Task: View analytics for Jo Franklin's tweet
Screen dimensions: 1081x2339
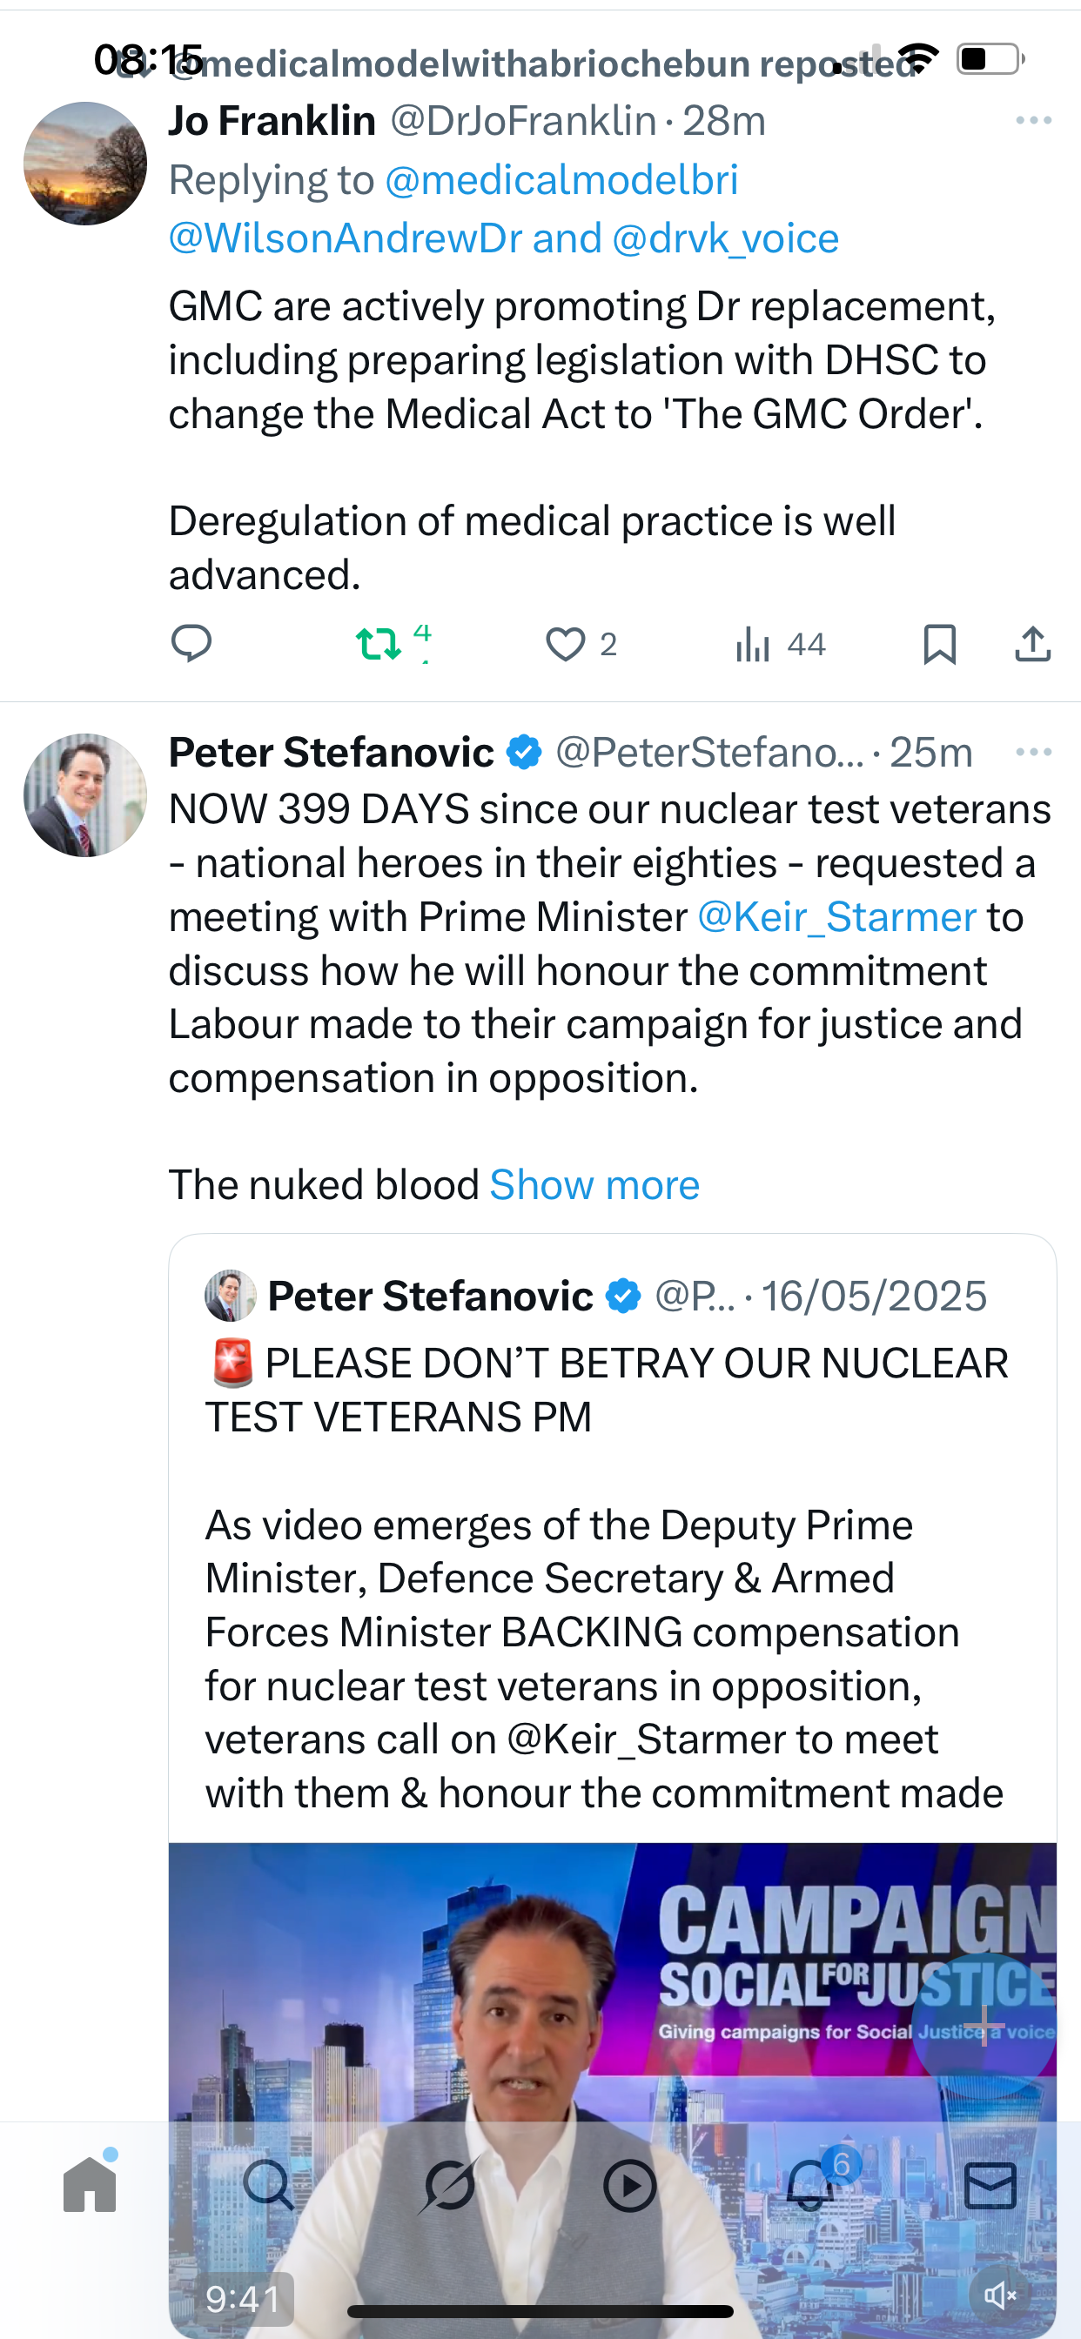Action: click(754, 645)
